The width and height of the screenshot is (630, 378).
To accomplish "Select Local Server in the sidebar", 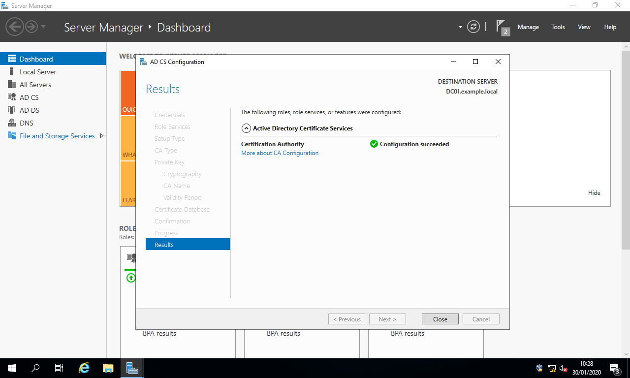I will (x=38, y=72).
